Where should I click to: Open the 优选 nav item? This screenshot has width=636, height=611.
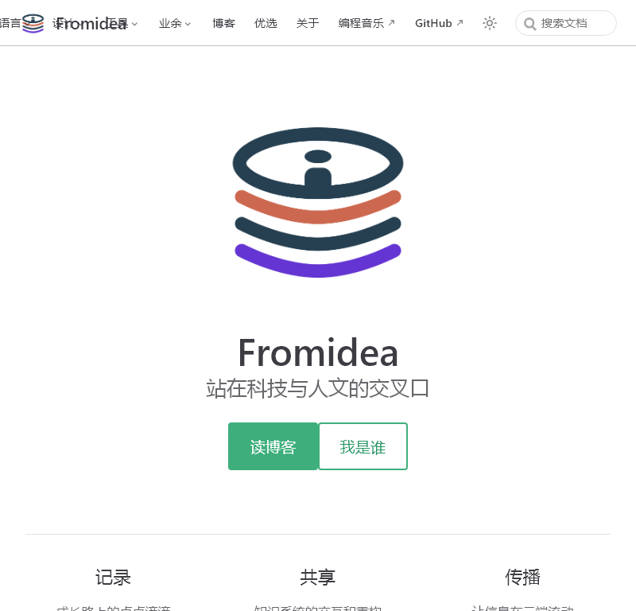coord(266,23)
